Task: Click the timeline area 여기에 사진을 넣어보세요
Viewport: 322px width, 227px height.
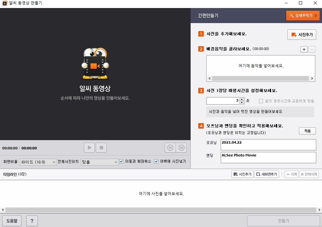Action: coord(161,194)
